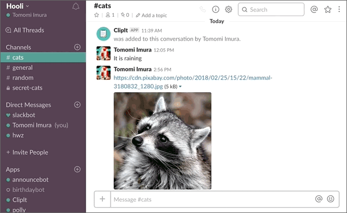Click the ClipIt app avatar

(x=104, y=34)
